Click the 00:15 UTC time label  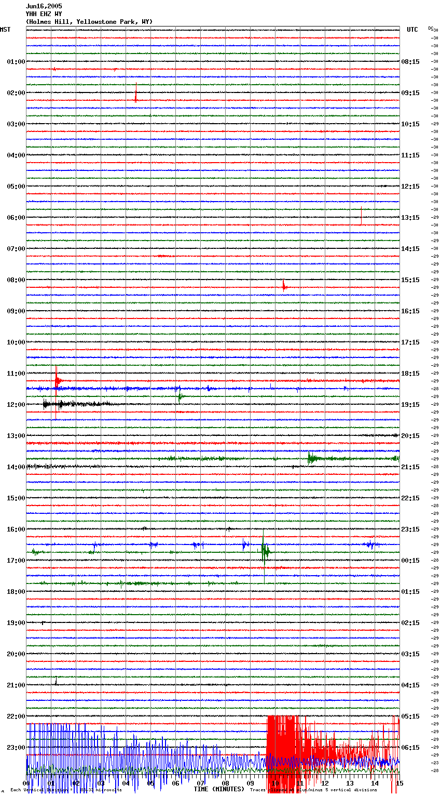point(410,561)
